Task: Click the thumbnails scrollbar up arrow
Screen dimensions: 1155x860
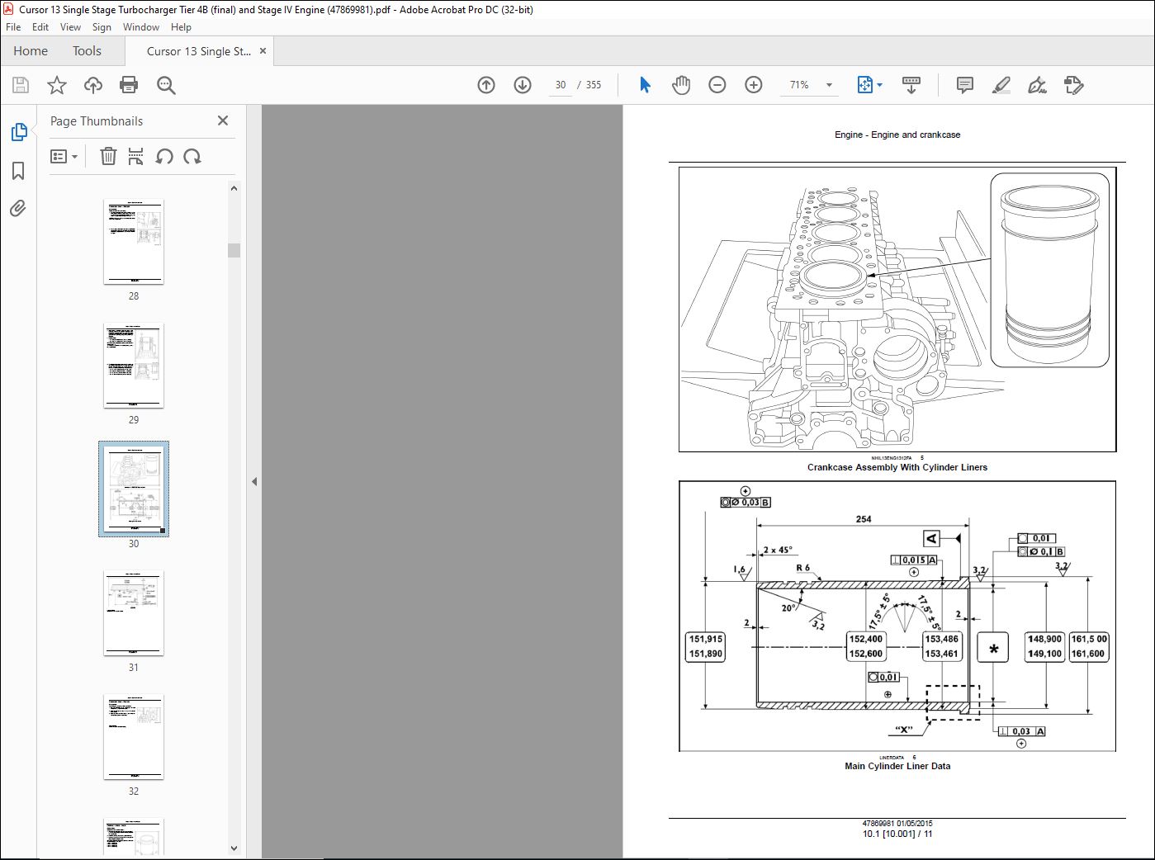Action: point(234,188)
